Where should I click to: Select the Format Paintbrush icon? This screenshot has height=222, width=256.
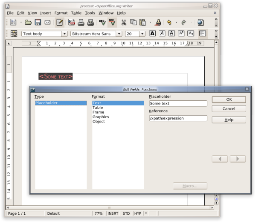pos(158,22)
